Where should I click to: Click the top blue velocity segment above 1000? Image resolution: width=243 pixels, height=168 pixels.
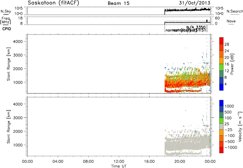coord(221,103)
